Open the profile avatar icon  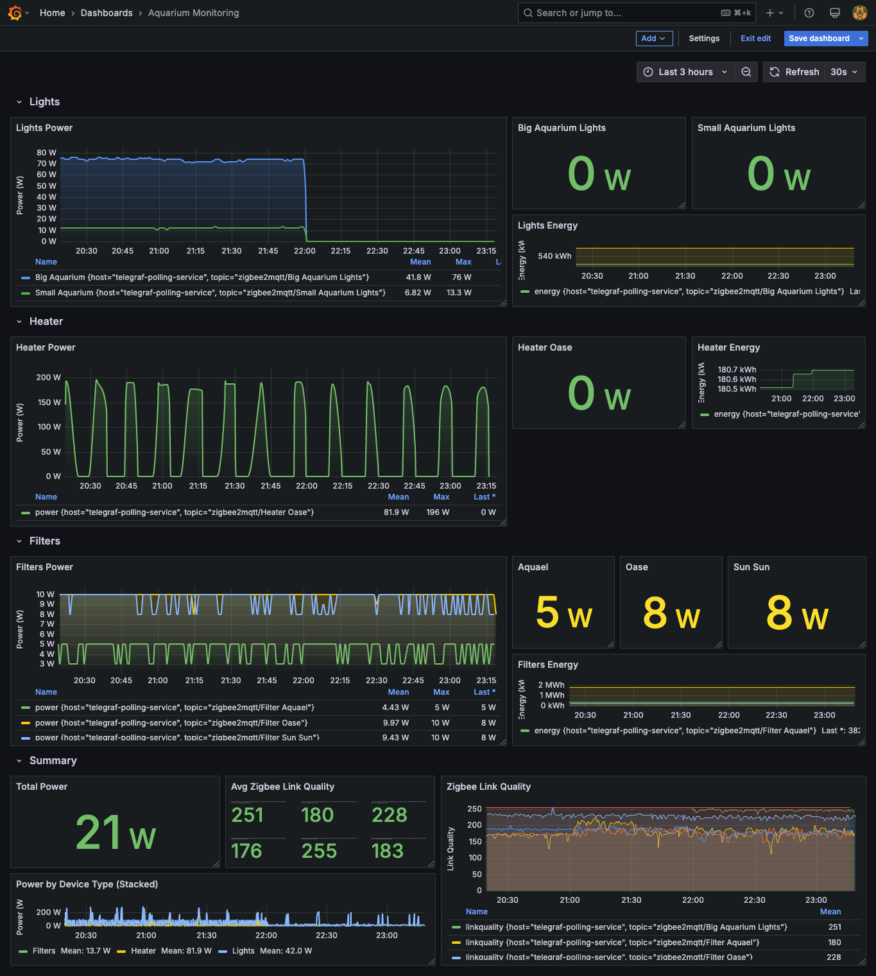pos(859,12)
